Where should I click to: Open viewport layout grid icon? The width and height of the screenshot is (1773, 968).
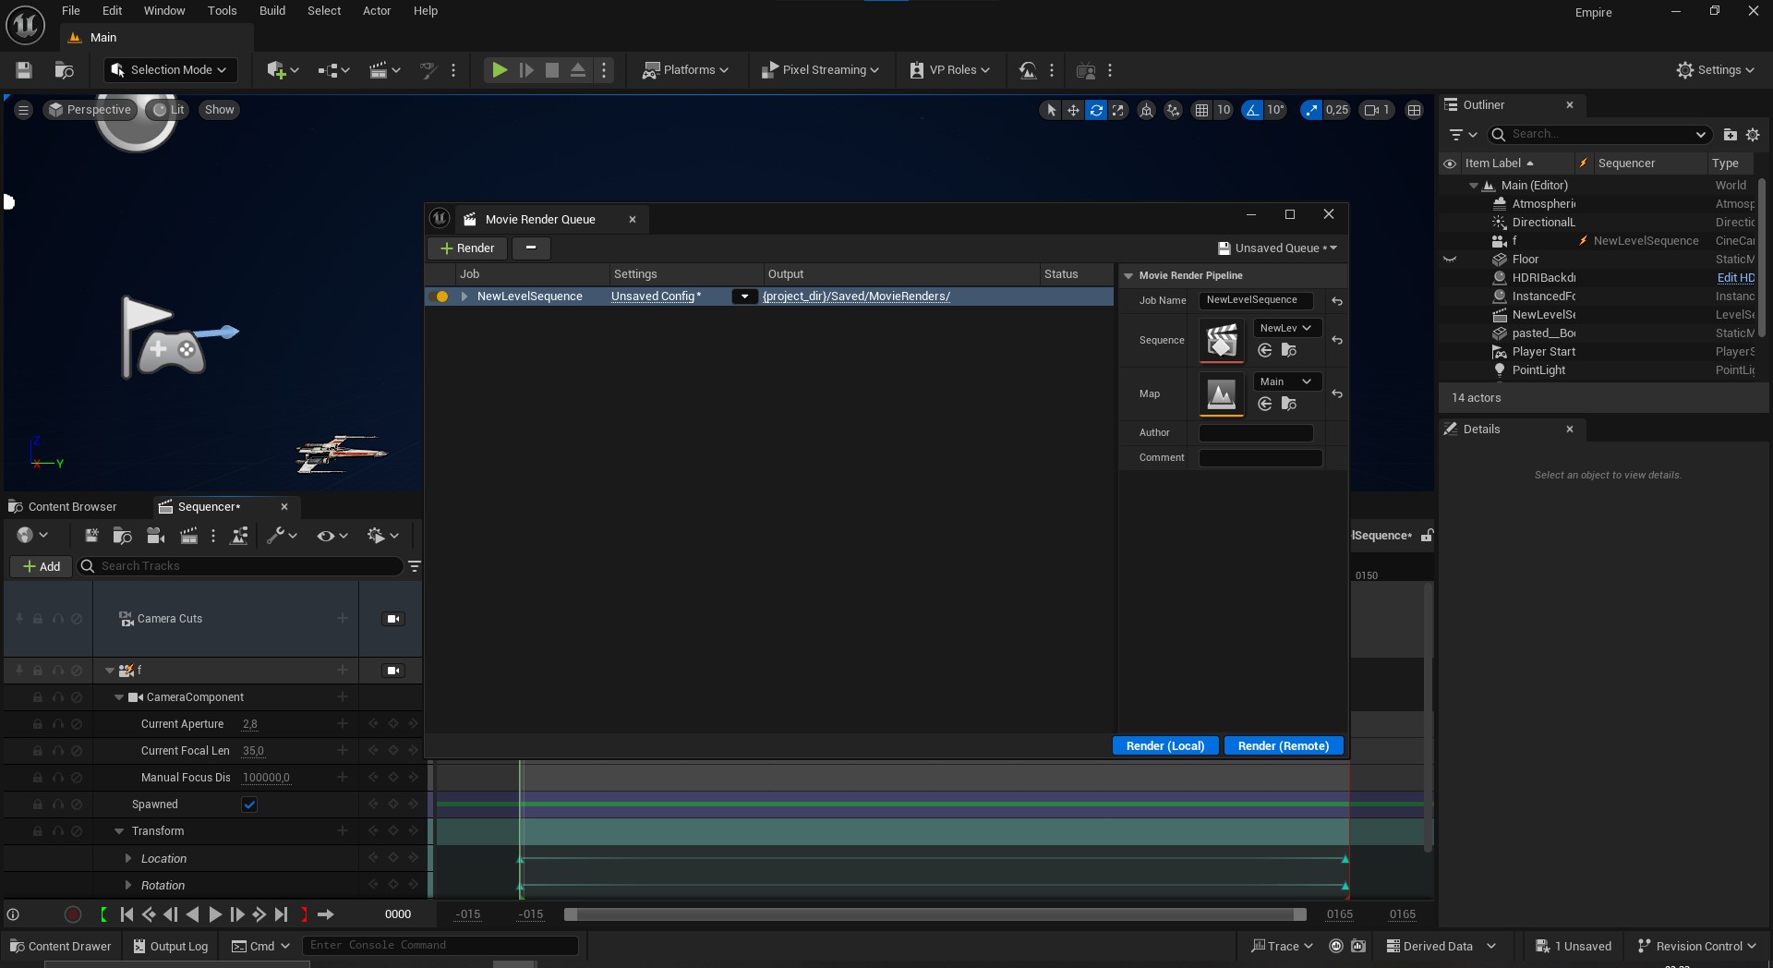click(x=1414, y=110)
